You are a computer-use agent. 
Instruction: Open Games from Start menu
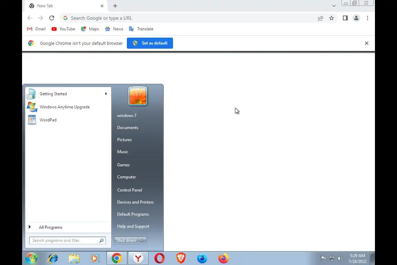(x=123, y=165)
